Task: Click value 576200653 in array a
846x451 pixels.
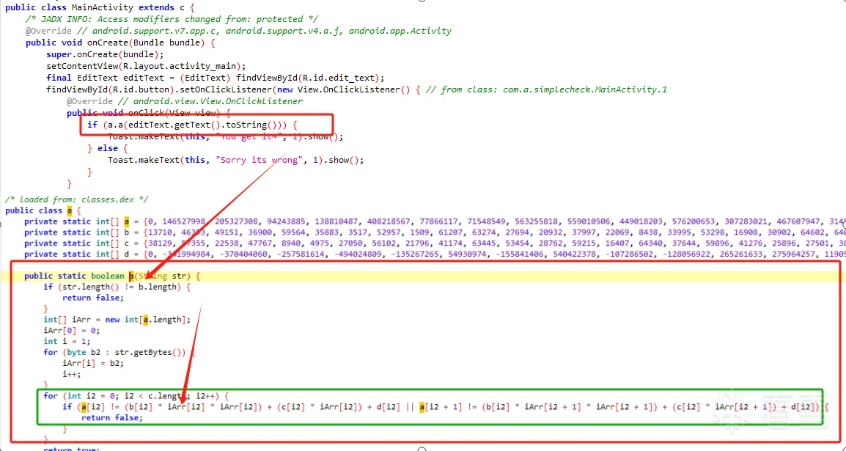Action: (x=692, y=221)
